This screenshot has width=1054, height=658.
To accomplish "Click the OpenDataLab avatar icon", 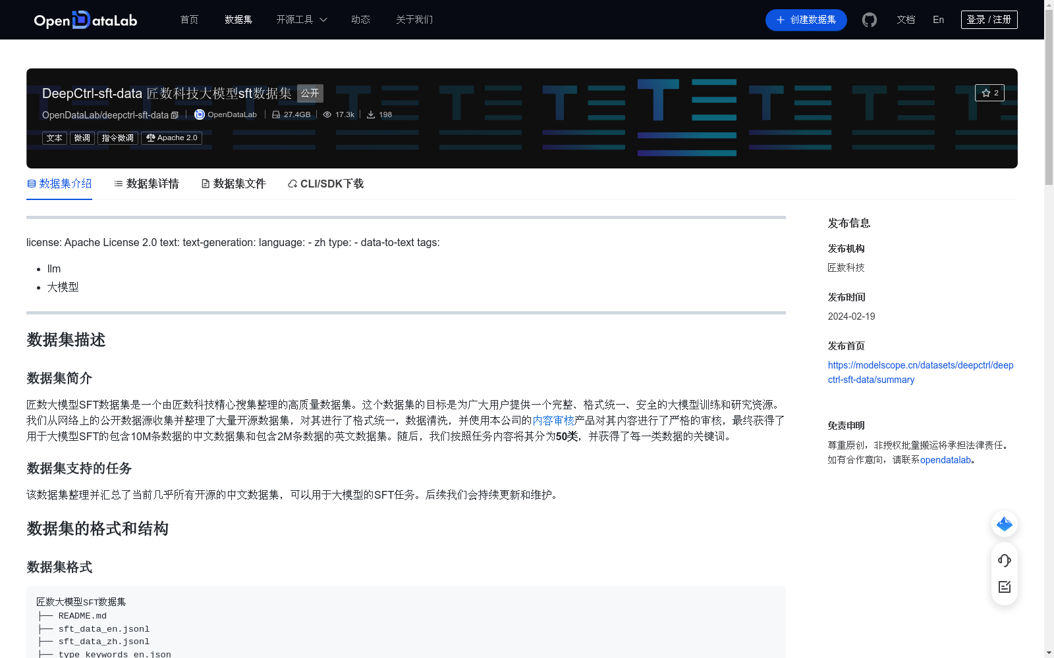I will pyautogui.click(x=199, y=114).
